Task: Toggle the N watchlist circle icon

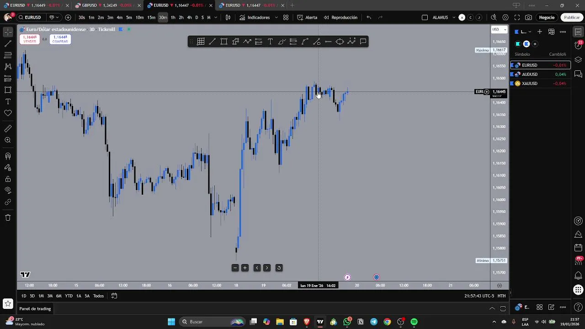Action: [535, 44]
